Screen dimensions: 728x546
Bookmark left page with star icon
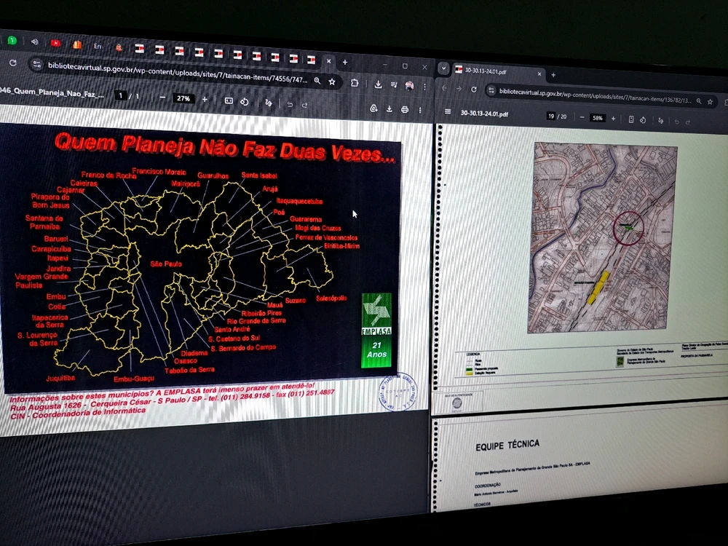click(332, 82)
